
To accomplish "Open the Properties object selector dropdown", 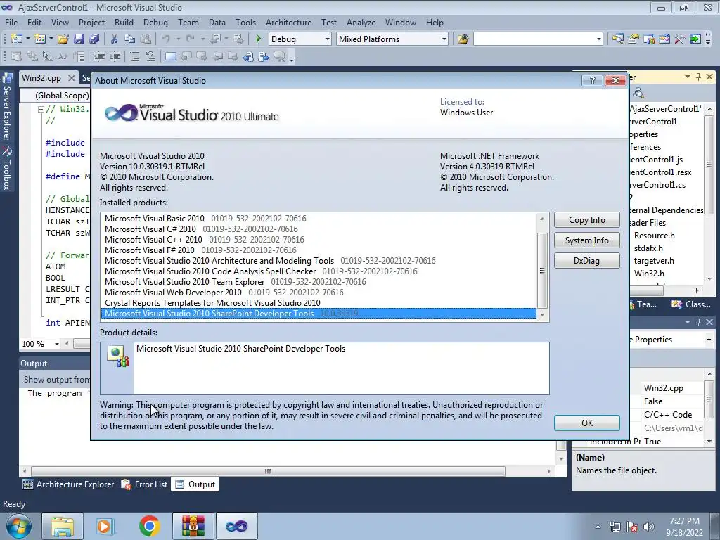I will click(x=709, y=340).
